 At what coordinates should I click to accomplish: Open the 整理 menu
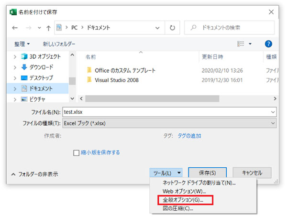click(22, 44)
